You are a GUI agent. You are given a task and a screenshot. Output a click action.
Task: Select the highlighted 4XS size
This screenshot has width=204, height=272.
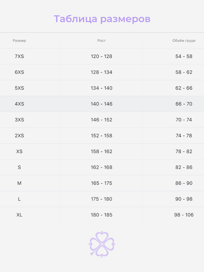(19, 104)
